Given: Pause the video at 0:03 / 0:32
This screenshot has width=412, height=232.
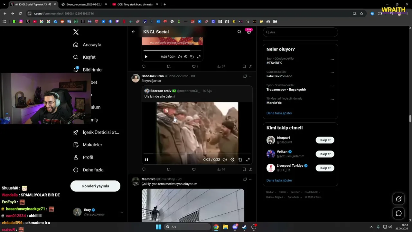Looking at the screenshot, I should [x=146, y=159].
